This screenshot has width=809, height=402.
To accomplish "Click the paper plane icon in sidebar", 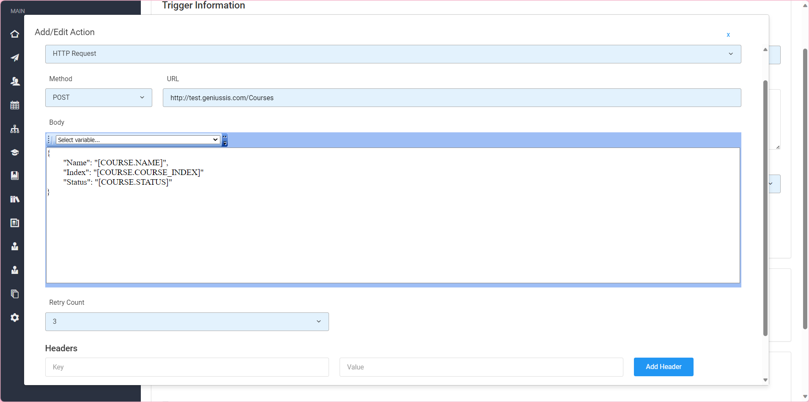I will (x=15, y=57).
